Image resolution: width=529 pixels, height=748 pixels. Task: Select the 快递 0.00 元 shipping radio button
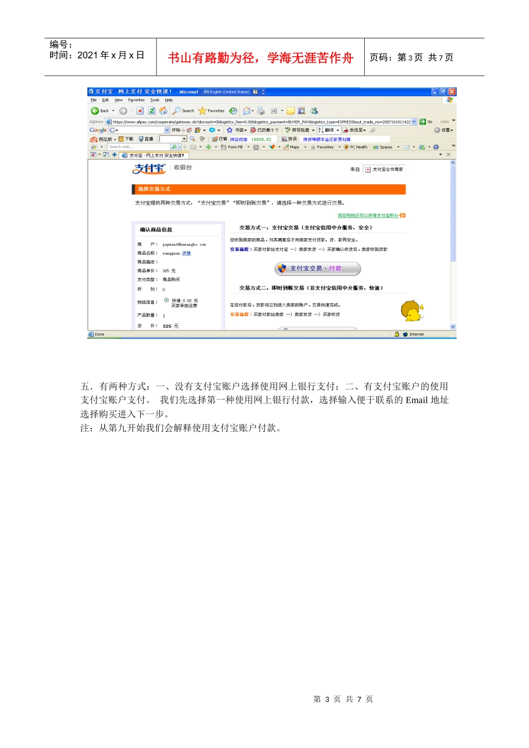pos(166,300)
